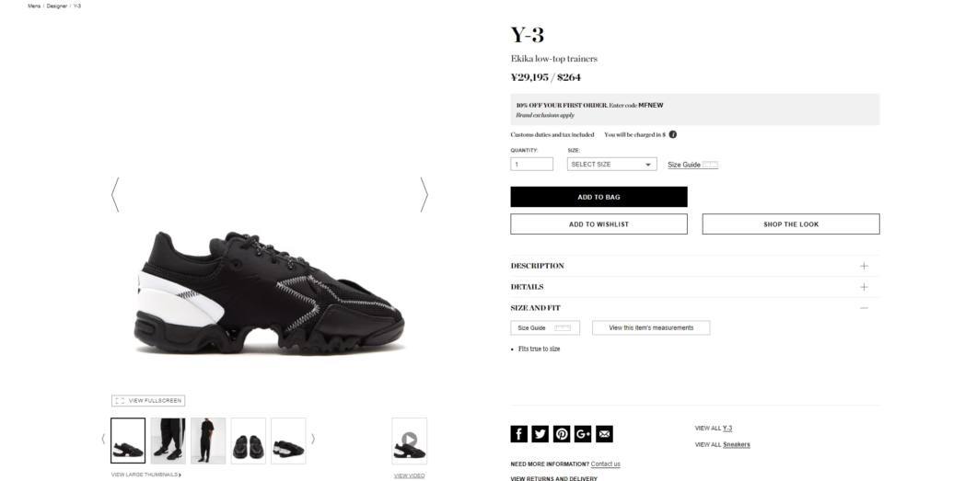Pin product using Pinterest icon
Screen dimensions: 976x481
pyautogui.click(x=562, y=434)
